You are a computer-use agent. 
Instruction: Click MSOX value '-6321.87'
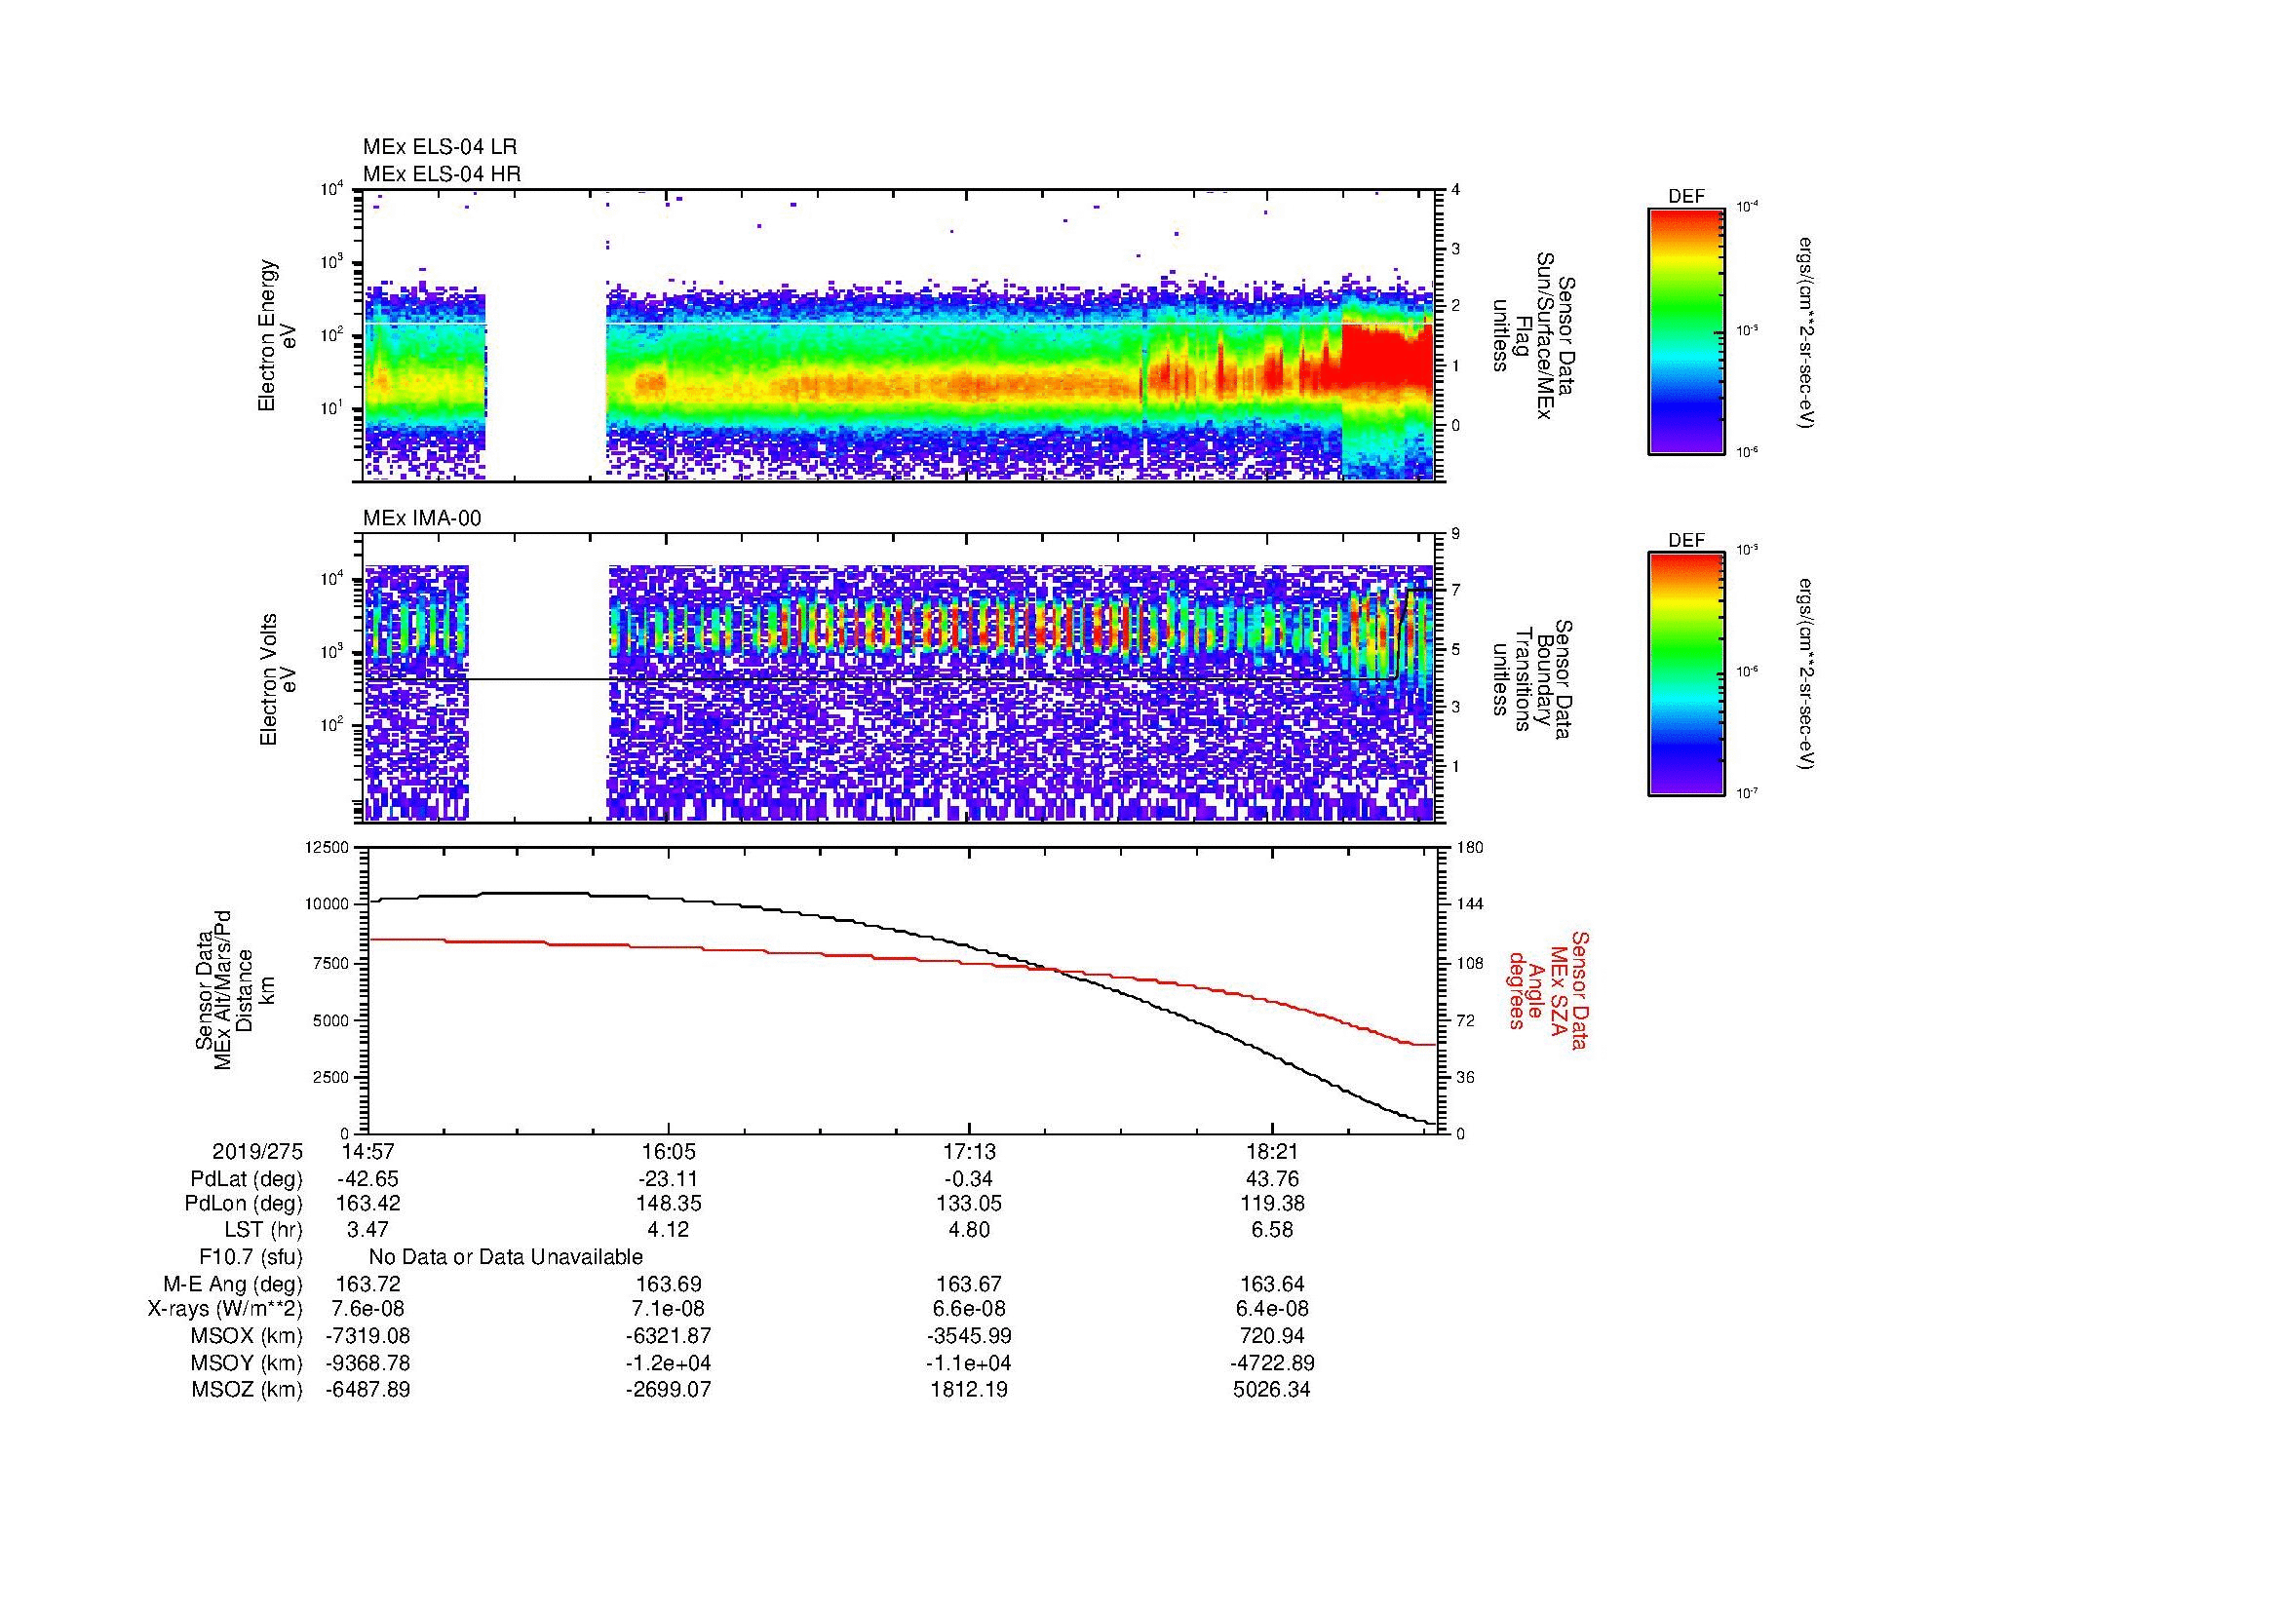669,1336
